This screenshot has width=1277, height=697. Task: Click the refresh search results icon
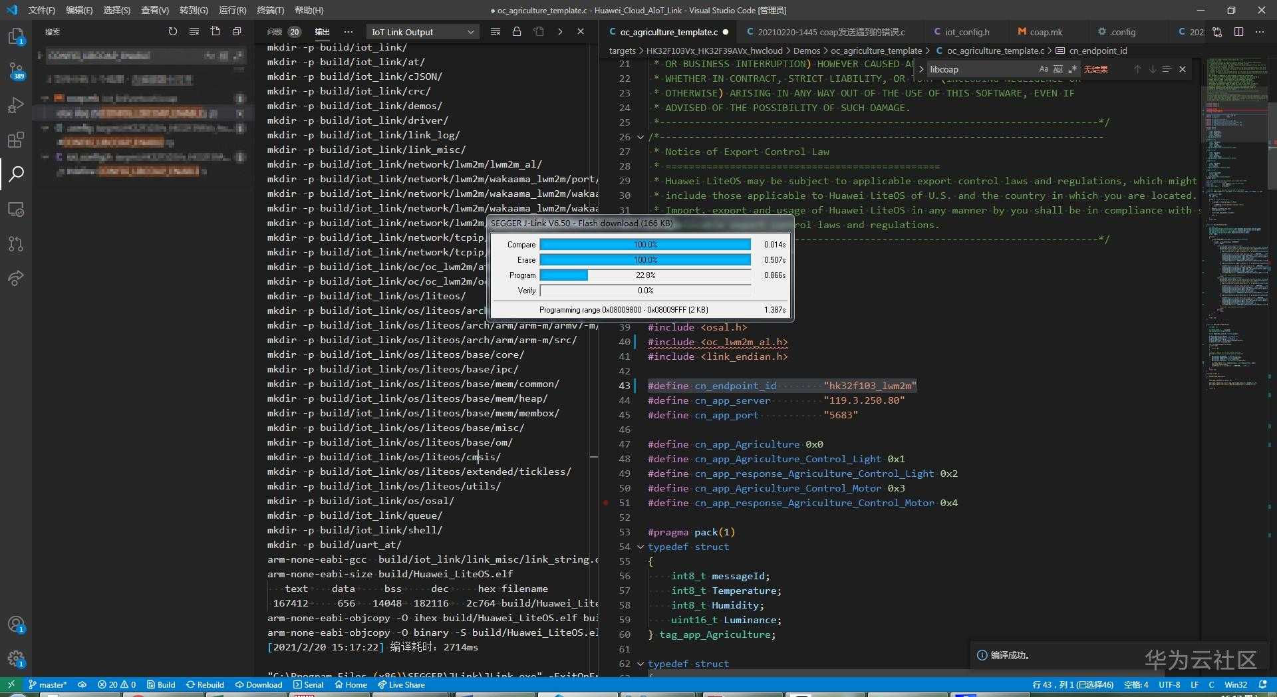tap(173, 32)
